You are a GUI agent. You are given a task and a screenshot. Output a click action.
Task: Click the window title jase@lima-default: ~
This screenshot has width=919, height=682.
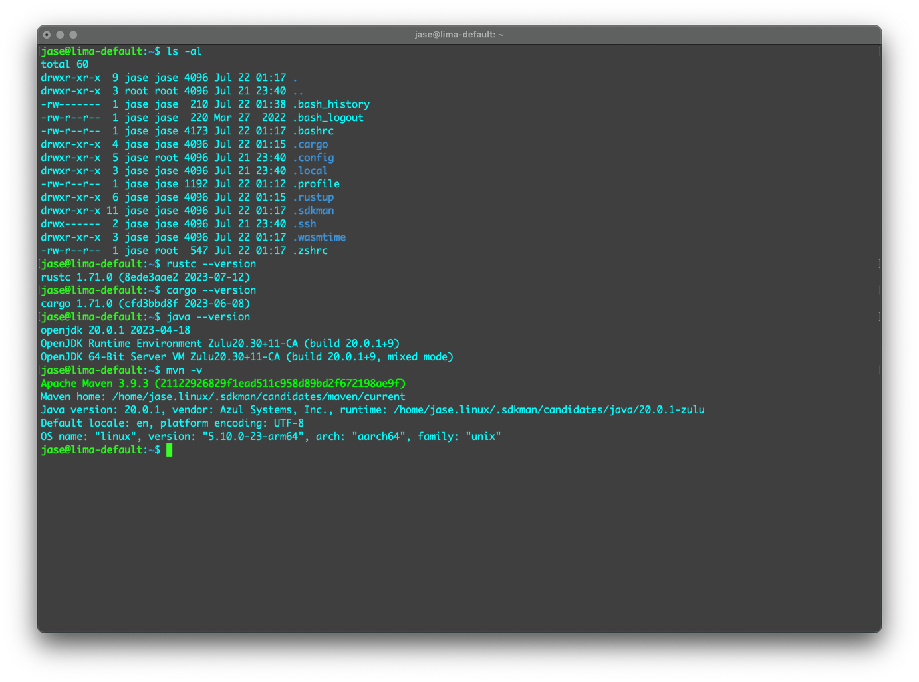coord(459,35)
